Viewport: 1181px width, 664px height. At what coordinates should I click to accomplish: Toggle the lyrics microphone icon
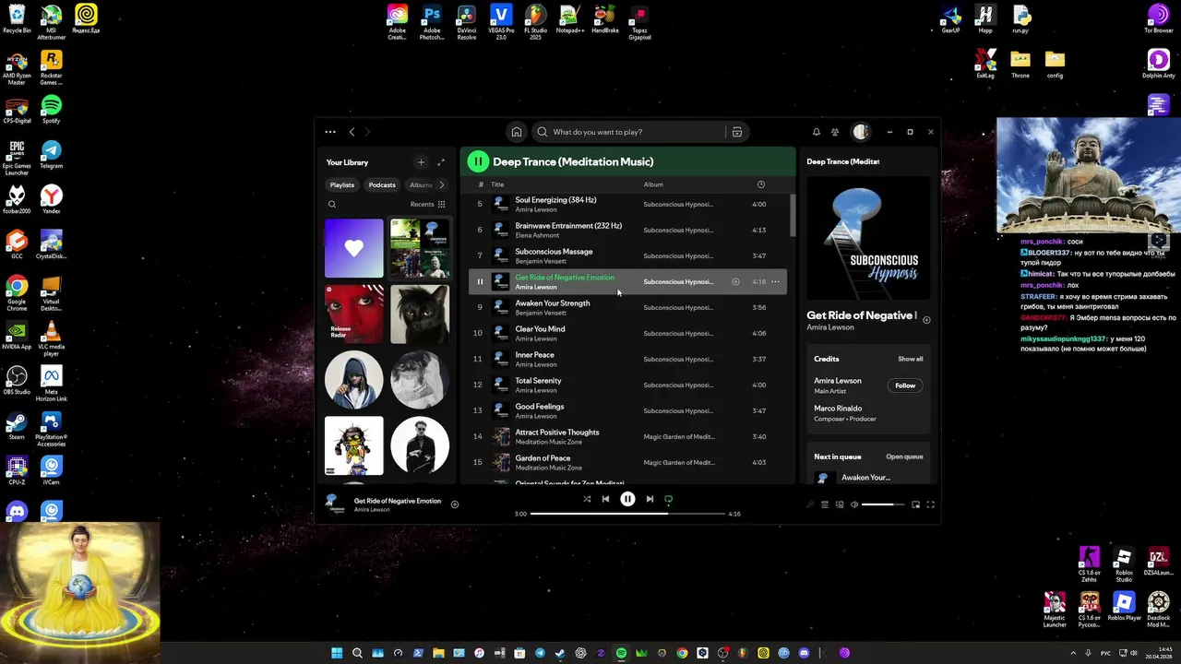coord(810,504)
